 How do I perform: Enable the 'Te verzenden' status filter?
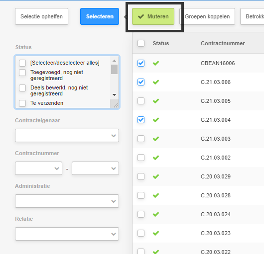22,103
